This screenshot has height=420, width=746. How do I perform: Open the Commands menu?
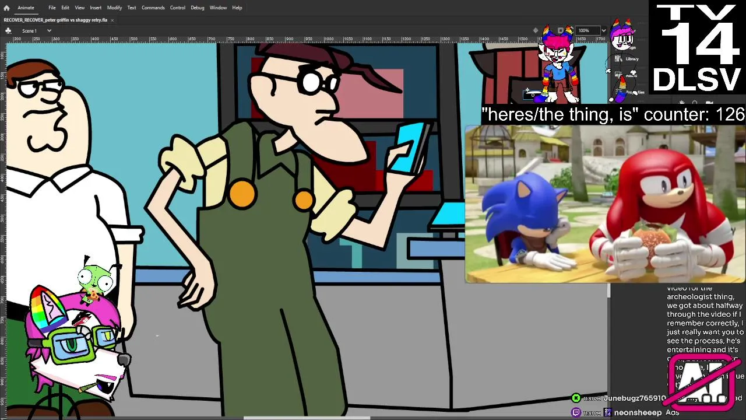click(153, 8)
